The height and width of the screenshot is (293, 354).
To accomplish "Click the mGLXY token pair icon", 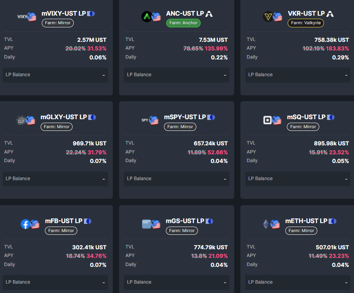I will tap(26, 121).
